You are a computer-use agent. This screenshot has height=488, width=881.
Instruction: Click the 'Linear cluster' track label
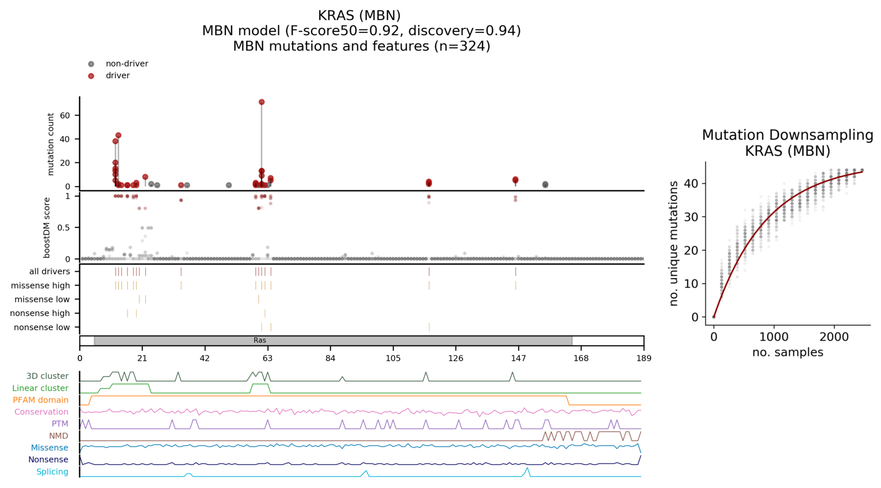(40, 388)
